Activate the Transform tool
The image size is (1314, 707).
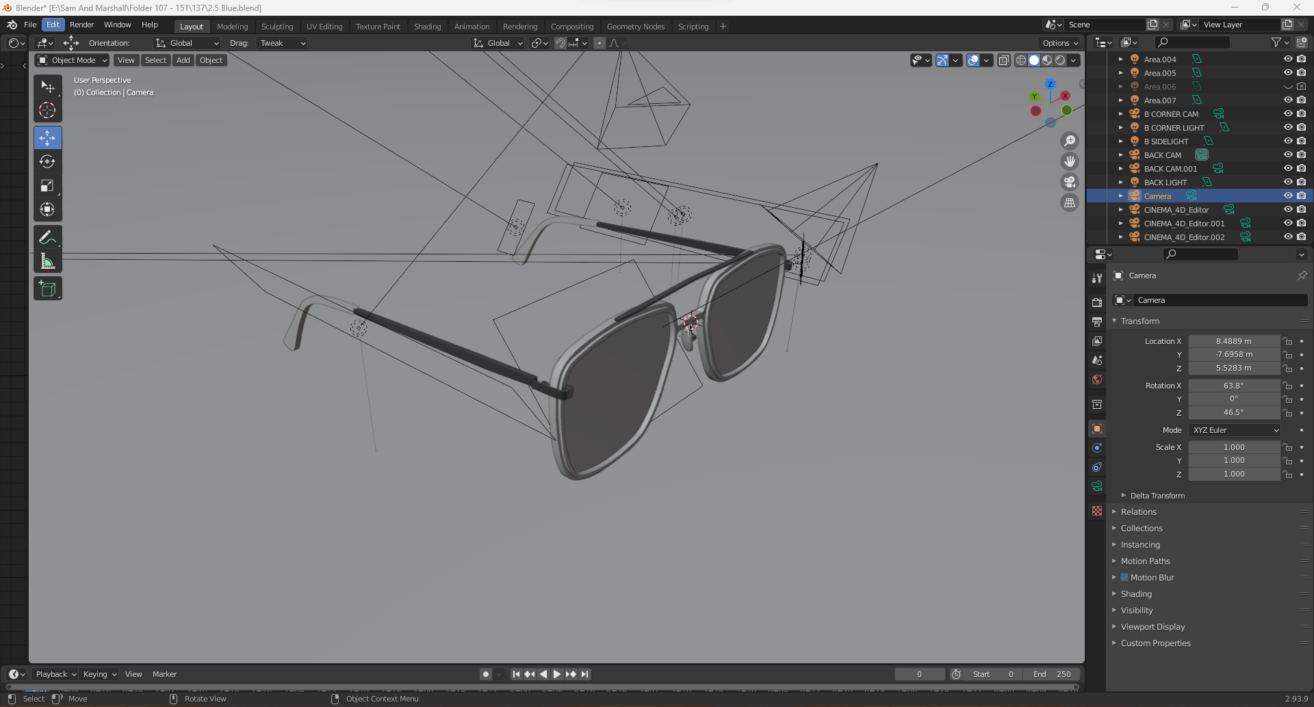[x=47, y=209]
